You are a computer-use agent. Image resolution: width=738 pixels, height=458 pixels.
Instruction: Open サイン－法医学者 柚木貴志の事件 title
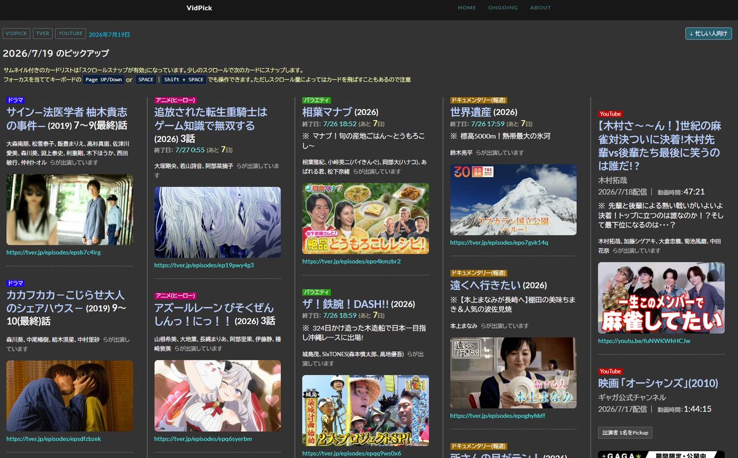(67, 119)
